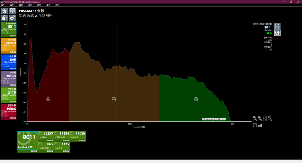This screenshot has height=163, width=302.
Task: Click the red 25% low-end chart region label
Action: point(48,99)
